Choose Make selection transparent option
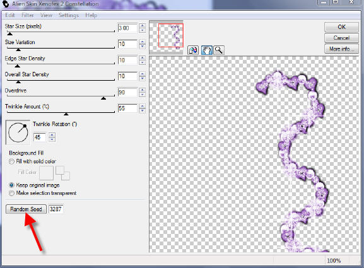This screenshot has height=268, width=364. click(11, 193)
